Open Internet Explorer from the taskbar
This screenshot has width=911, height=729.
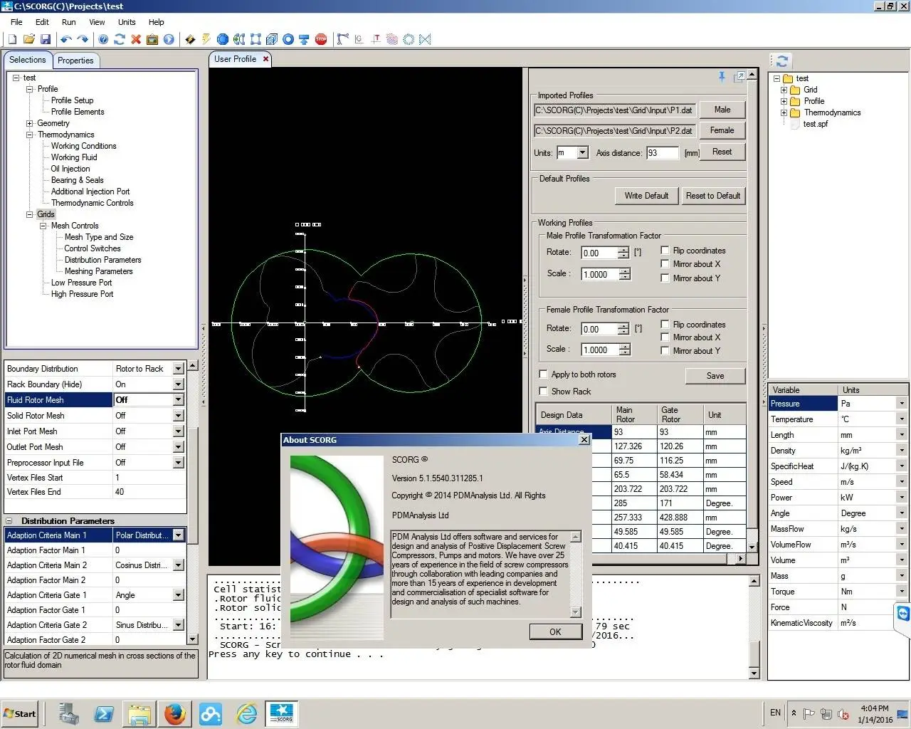click(246, 713)
